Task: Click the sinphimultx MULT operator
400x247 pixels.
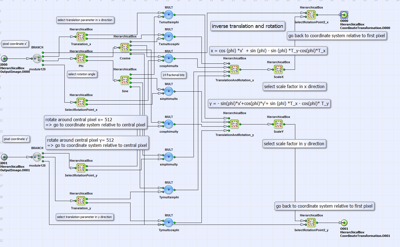Action: pos(169,91)
